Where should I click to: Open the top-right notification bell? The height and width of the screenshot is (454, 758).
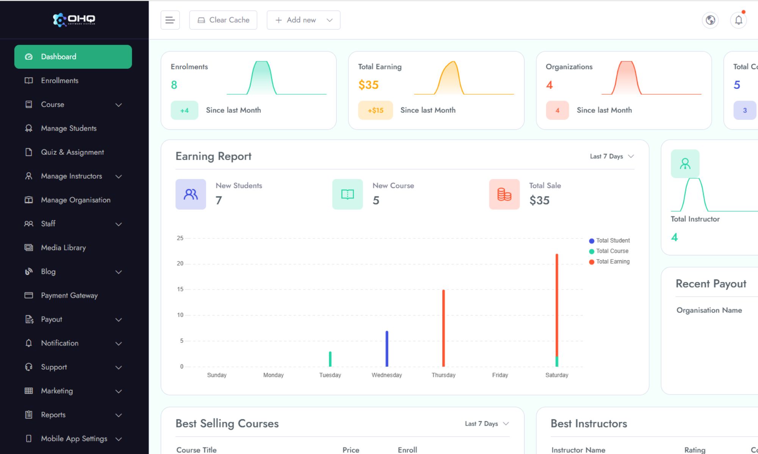coord(739,20)
